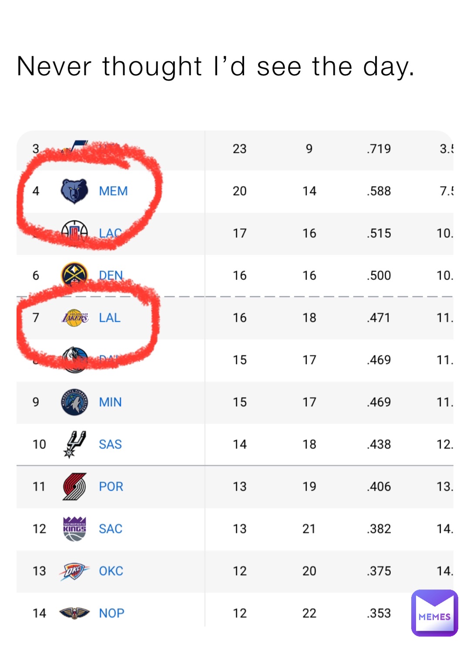The image size is (470, 653).
Task: Click the Denver Nuggets team logo
Action: coord(74,275)
